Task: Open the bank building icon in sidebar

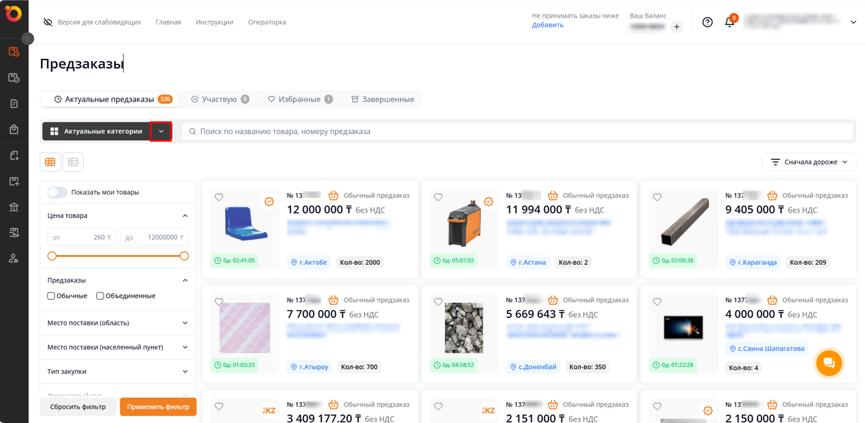Action: tap(14, 207)
